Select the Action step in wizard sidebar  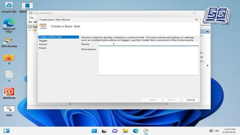tap(43, 44)
